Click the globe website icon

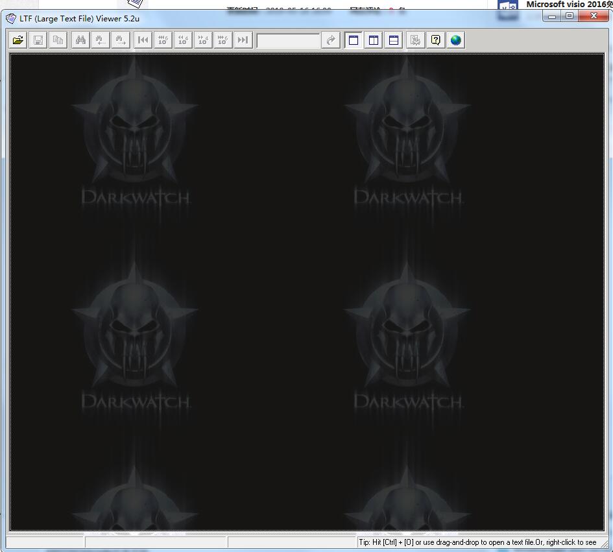tap(456, 40)
